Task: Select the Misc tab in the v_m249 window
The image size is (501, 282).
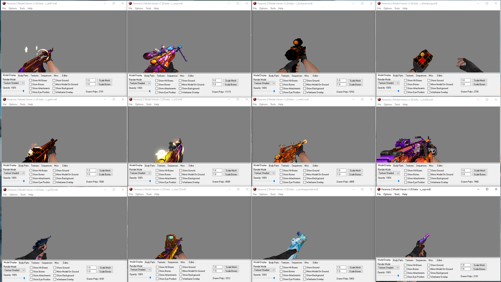Action: click(431, 166)
